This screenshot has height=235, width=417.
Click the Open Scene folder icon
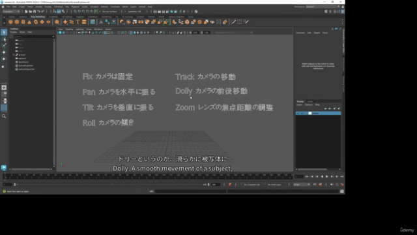pos(31,12)
